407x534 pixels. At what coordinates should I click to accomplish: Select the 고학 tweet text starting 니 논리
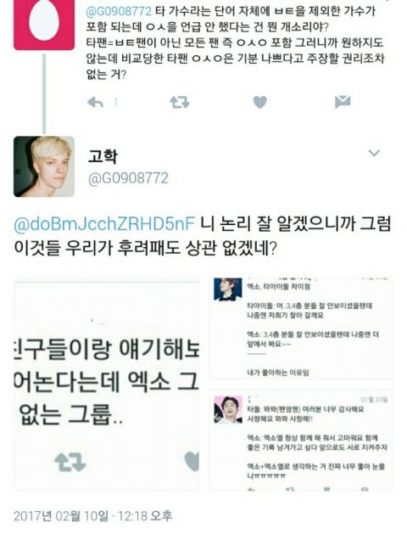pyautogui.click(x=203, y=236)
